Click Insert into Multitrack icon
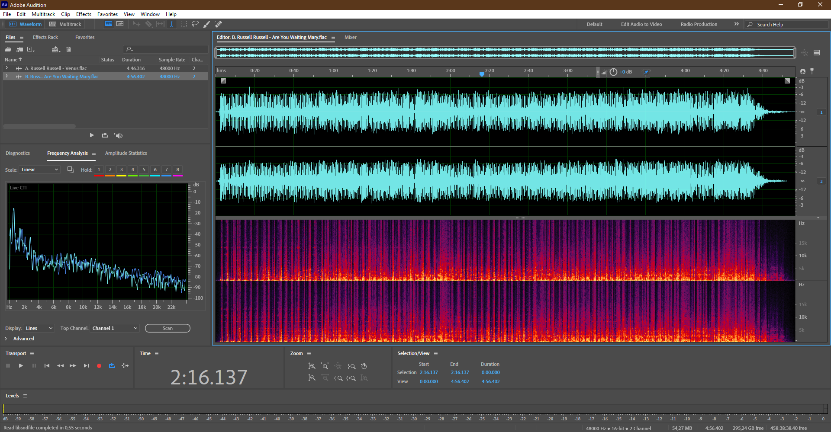 55,49
